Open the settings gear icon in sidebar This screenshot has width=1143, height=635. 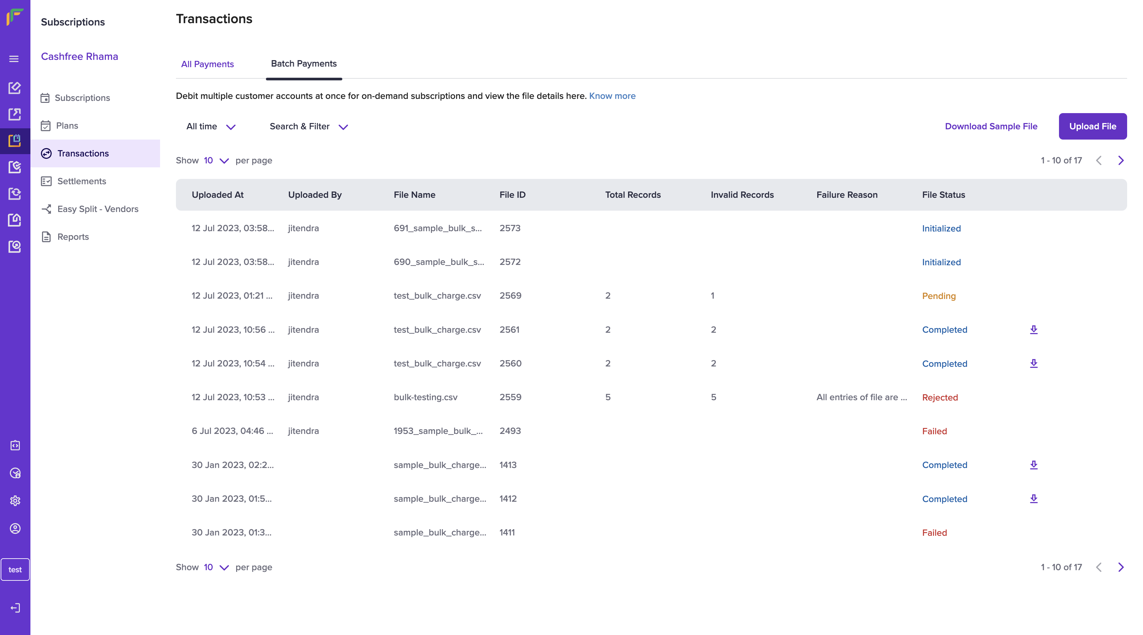coord(15,500)
